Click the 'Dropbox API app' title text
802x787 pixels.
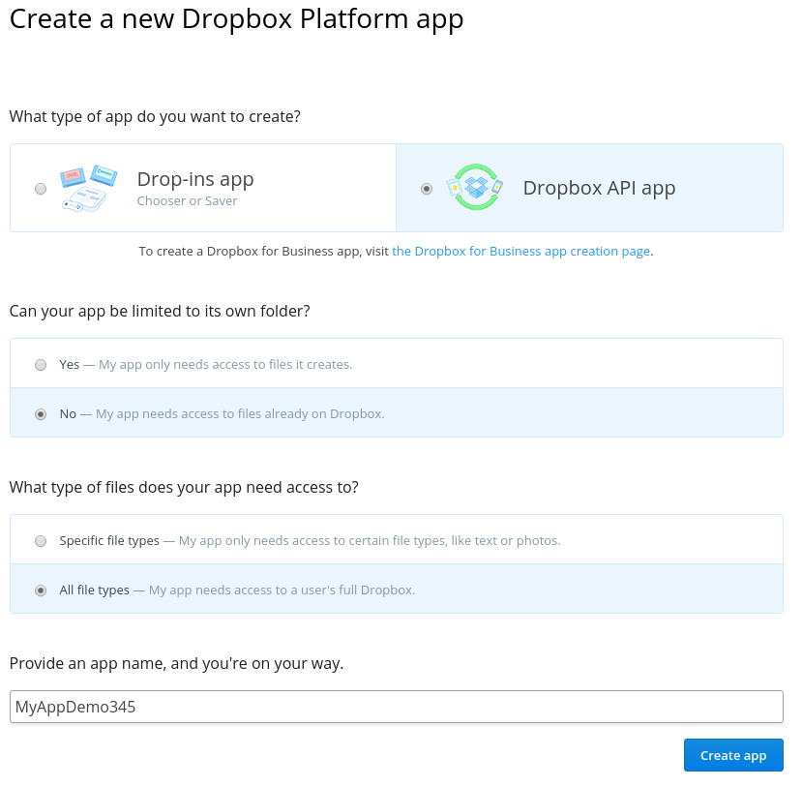(600, 189)
